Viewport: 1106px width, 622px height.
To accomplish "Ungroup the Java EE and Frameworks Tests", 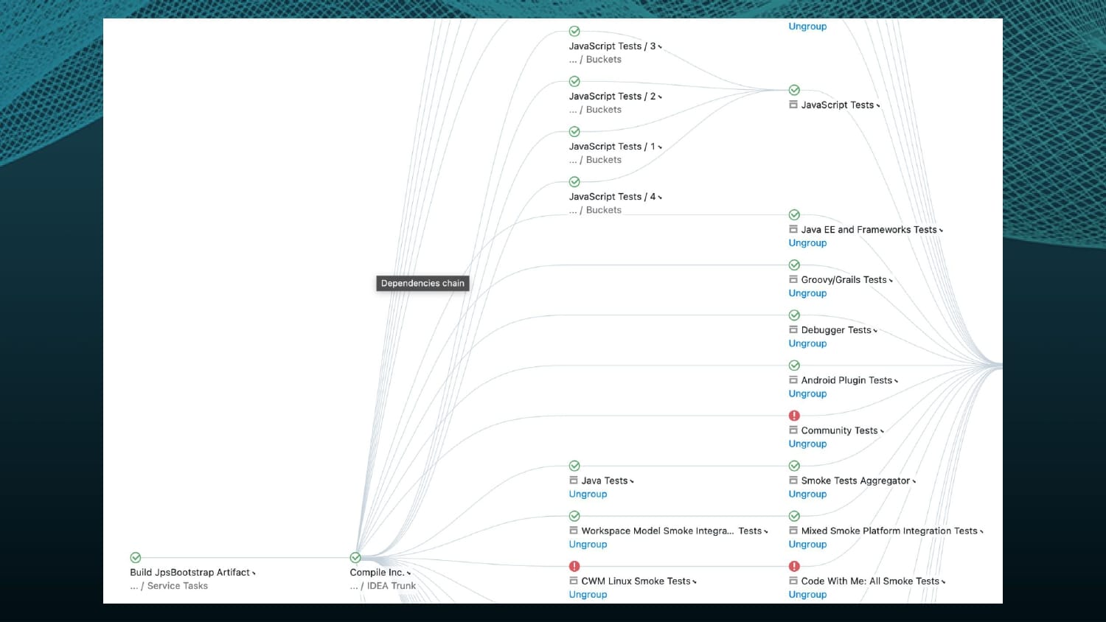I will tap(807, 243).
